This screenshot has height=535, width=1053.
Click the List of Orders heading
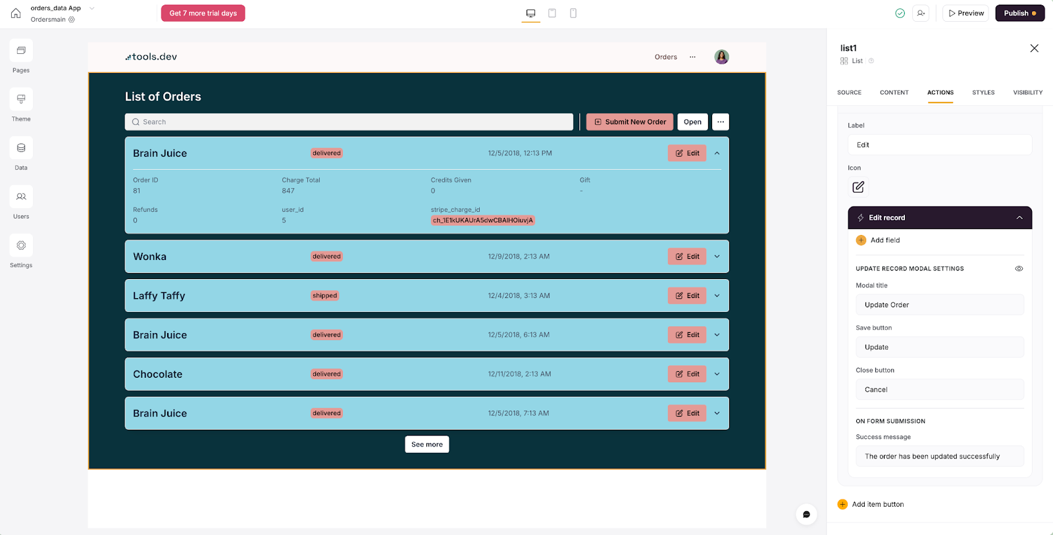click(163, 97)
